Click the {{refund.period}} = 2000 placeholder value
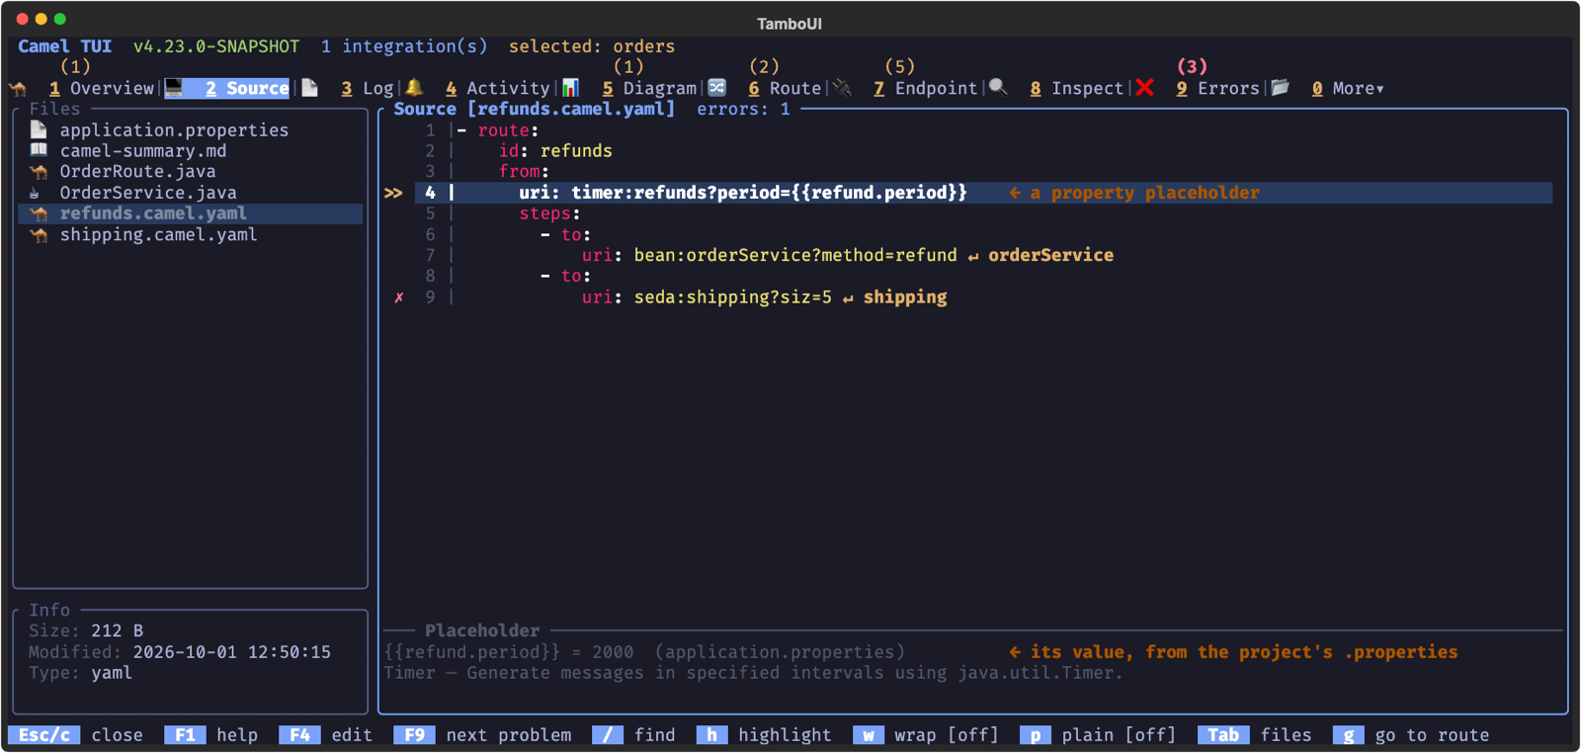1581x753 pixels. click(509, 652)
